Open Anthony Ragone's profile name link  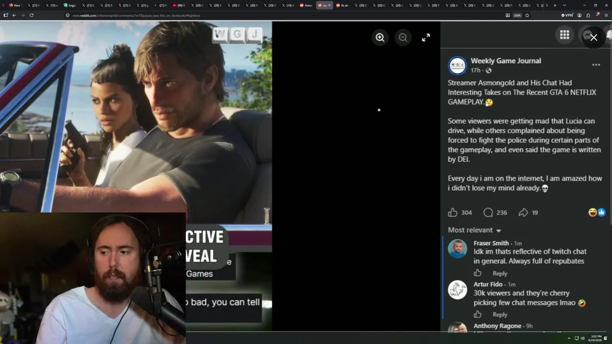pos(497,326)
